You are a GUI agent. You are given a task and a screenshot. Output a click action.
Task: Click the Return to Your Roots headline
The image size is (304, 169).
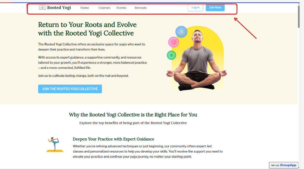pyautogui.click(x=87, y=29)
